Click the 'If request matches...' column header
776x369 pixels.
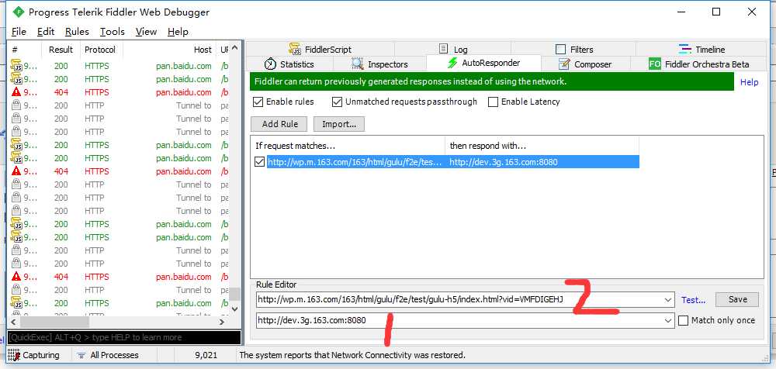click(x=348, y=146)
